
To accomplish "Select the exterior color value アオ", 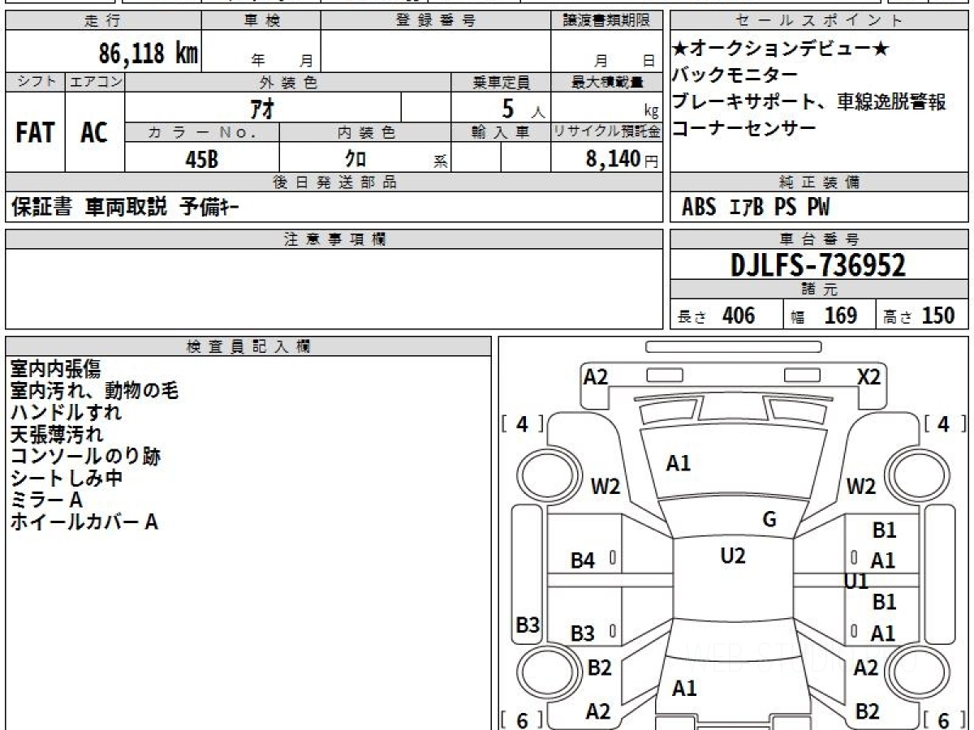I will 262,107.
